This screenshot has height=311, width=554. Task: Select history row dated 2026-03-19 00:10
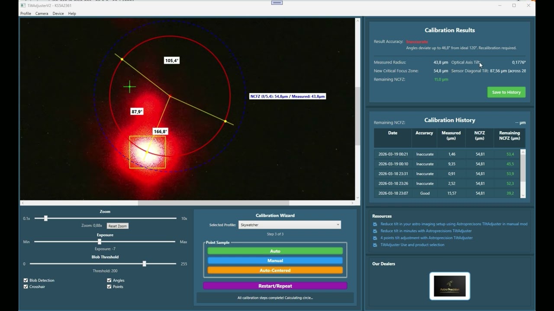tap(447, 164)
